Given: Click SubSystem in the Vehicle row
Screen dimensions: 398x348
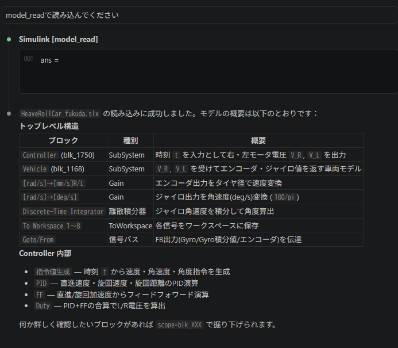Looking at the screenshot, I should (127, 169).
